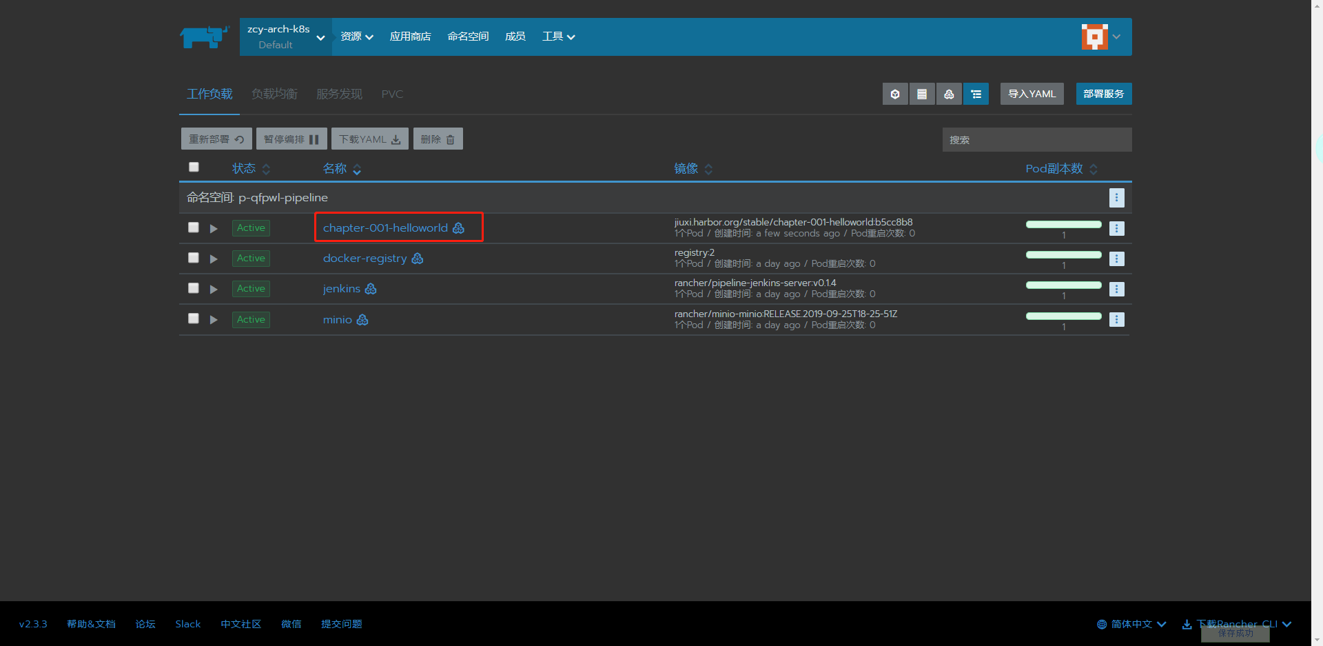Screen dimensions: 1323x646
Task: Open action menu for jenkins row
Action: (1117, 289)
